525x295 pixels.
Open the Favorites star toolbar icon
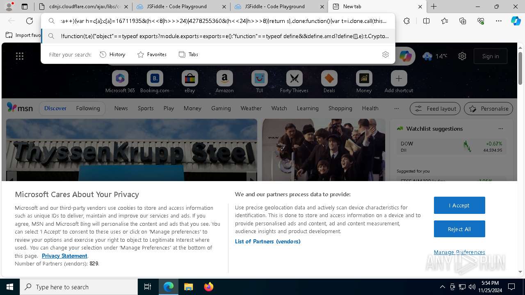click(x=445, y=21)
